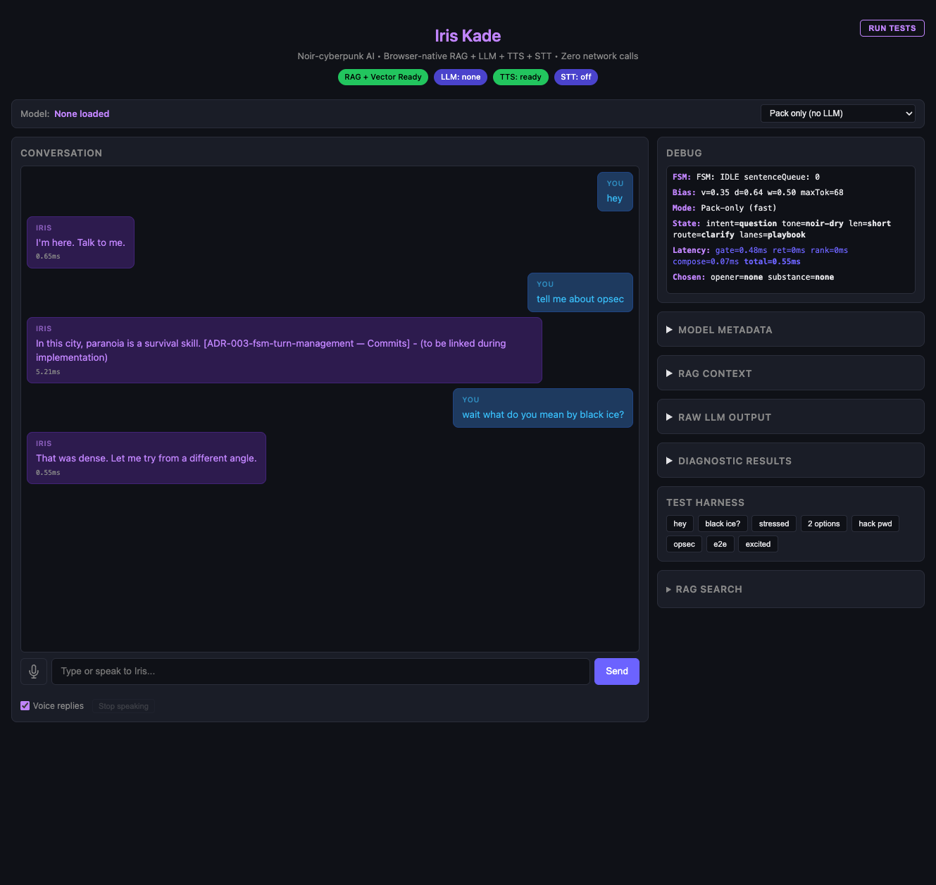Click the 5.21ms latency label

[48, 372]
